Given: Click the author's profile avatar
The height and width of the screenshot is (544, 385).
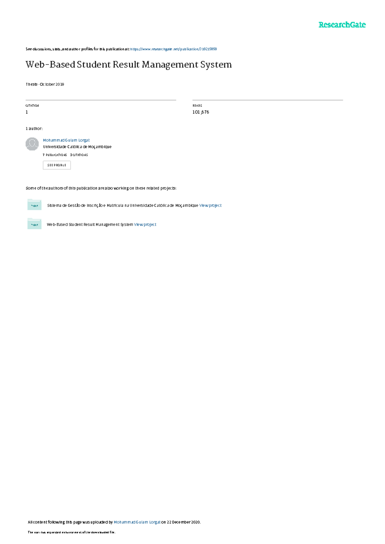Looking at the screenshot, I should coord(32,144).
